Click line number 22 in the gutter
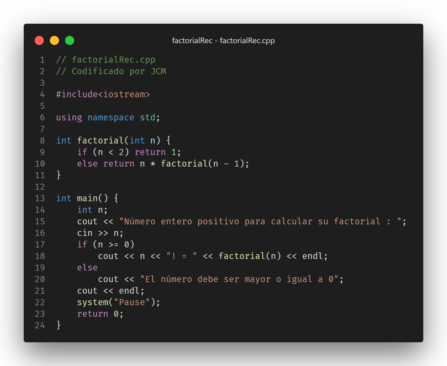Screen dimensions: 447x366 pyautogui.click(x=40, y=302)
